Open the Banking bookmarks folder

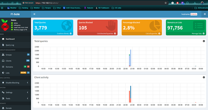coord(24,8)
